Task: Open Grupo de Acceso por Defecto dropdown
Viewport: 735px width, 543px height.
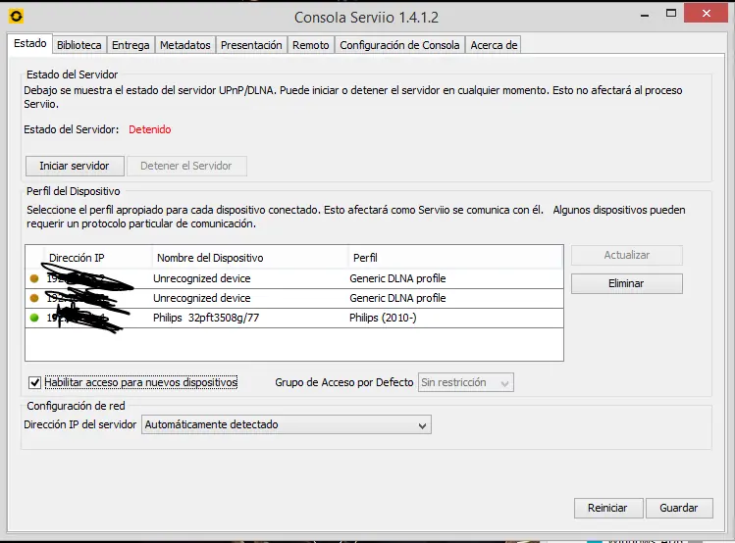Action: coord(466,382)
